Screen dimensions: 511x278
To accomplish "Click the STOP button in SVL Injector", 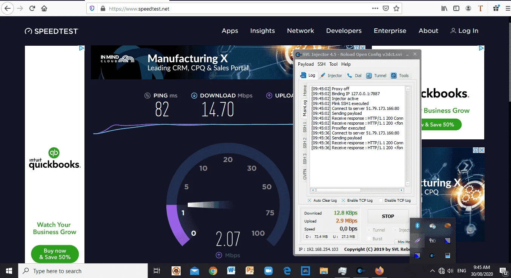I will pyautogui.click(x=388, y=216).
